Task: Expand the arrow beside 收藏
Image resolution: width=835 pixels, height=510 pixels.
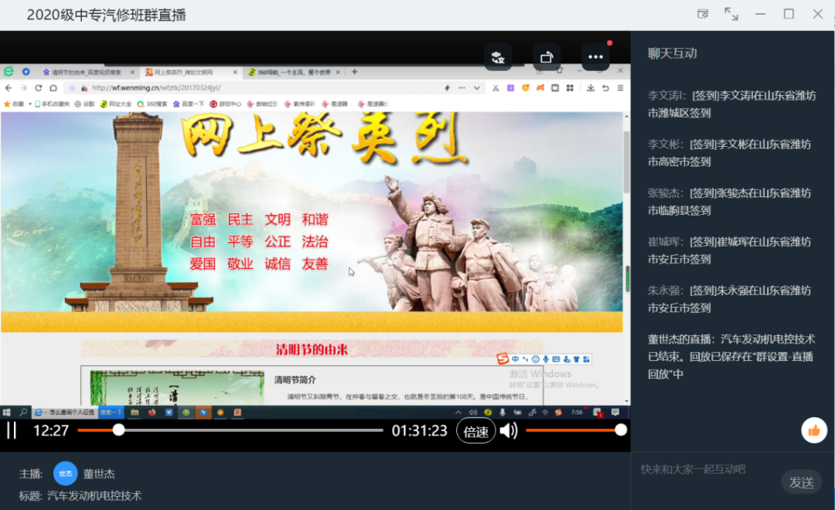Action: coord(30,104)
